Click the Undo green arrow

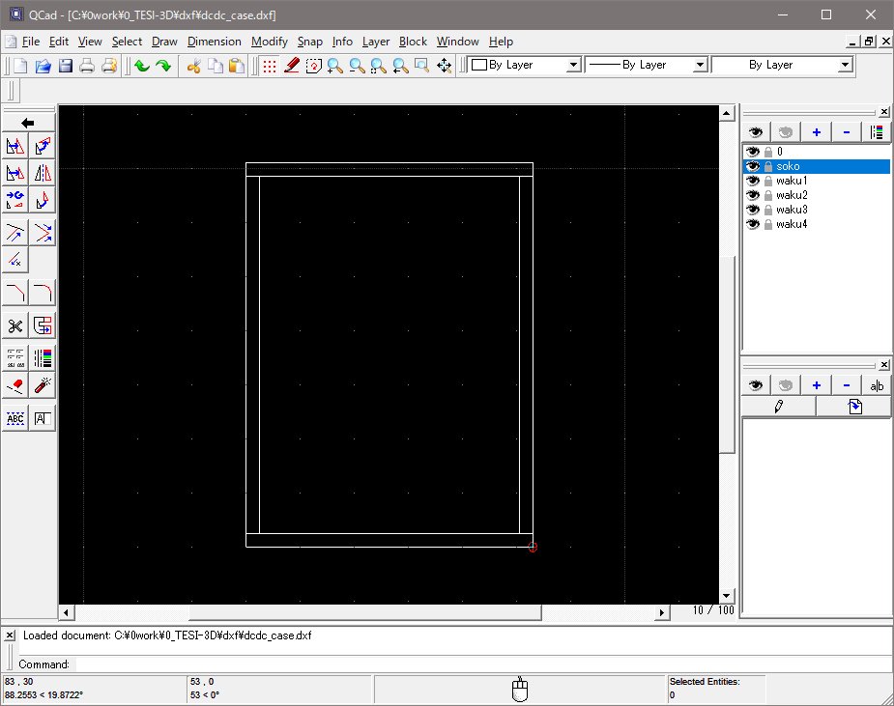tap(142, 66)
